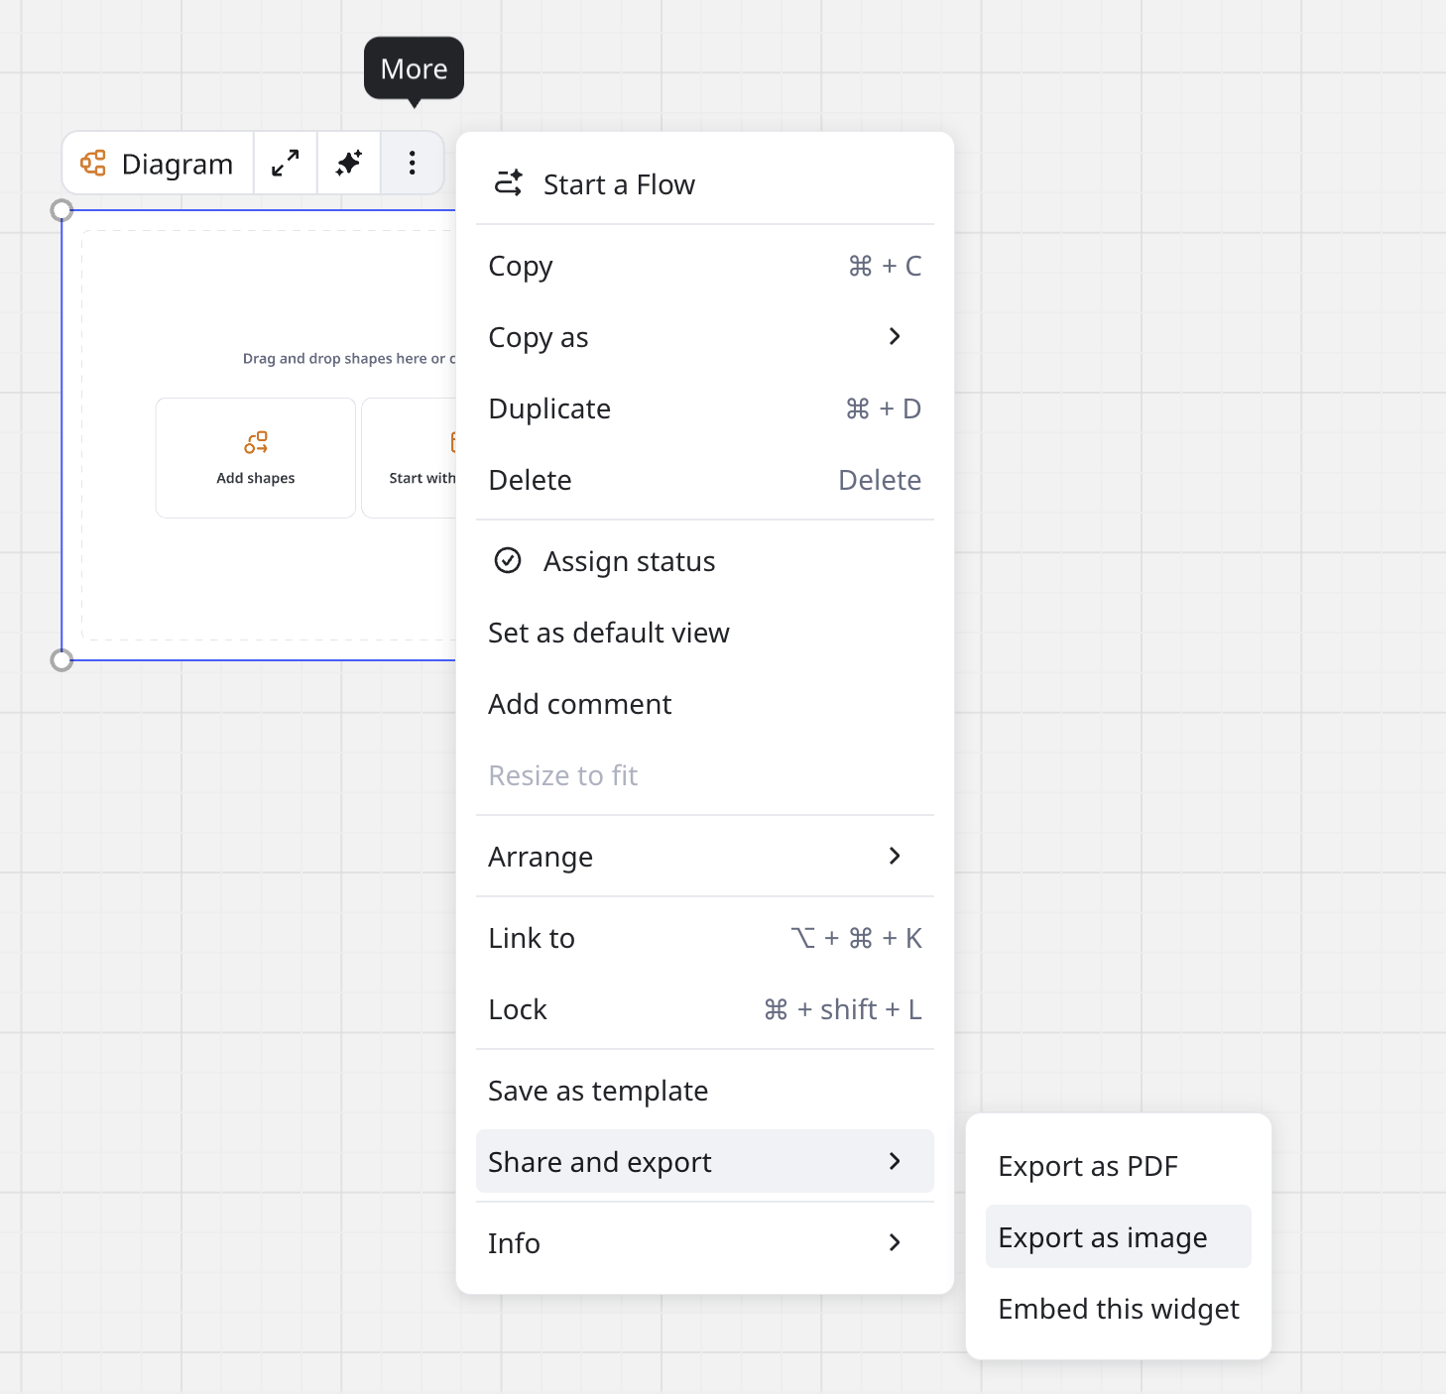Click the Add shapes icon
This screenshot has width=1446, height=1394.
pyautogui.click(x=256, y=442)
